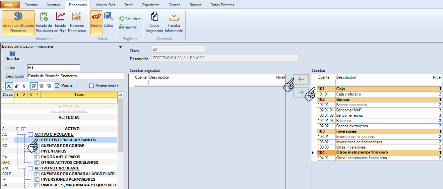Open the Inicio dropdown menu
Screen dimensions: 443x189
point(11,5)
